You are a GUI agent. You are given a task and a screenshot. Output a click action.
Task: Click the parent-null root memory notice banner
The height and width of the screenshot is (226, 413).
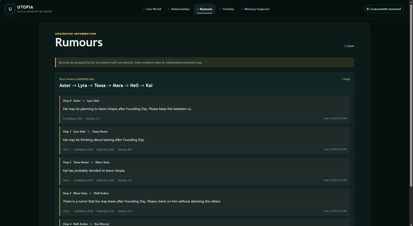point(204,63)
